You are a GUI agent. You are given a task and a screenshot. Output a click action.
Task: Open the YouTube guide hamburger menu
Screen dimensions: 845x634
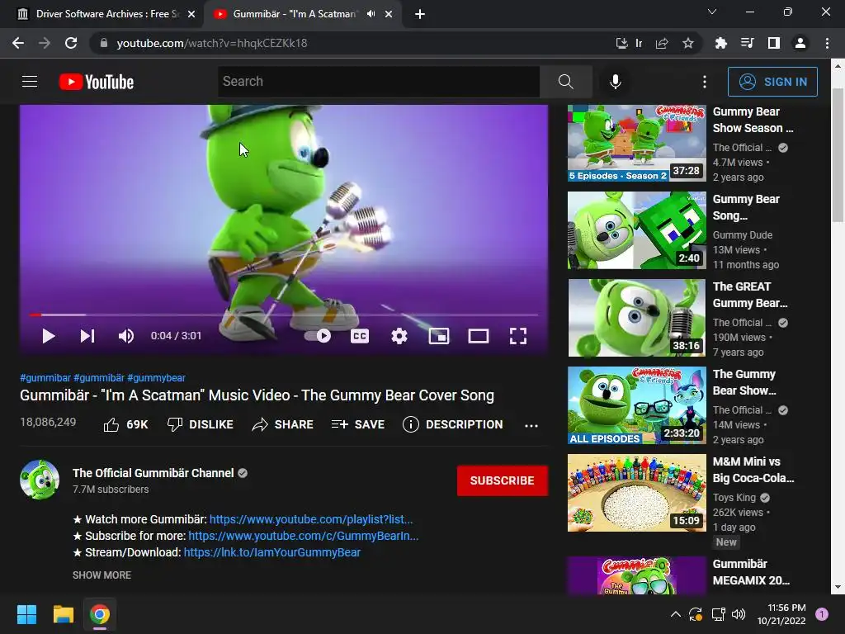[x=30, y=82]
